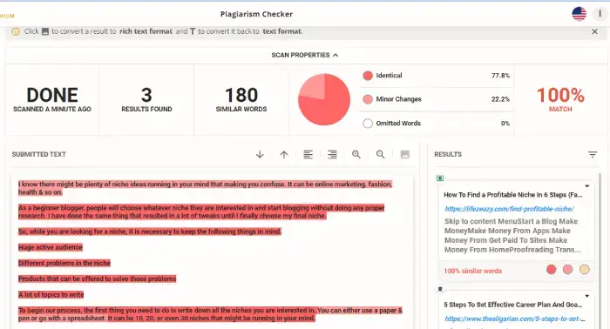
Task: Toggle the Minor Changes indicator
Action: click(368, 99)
